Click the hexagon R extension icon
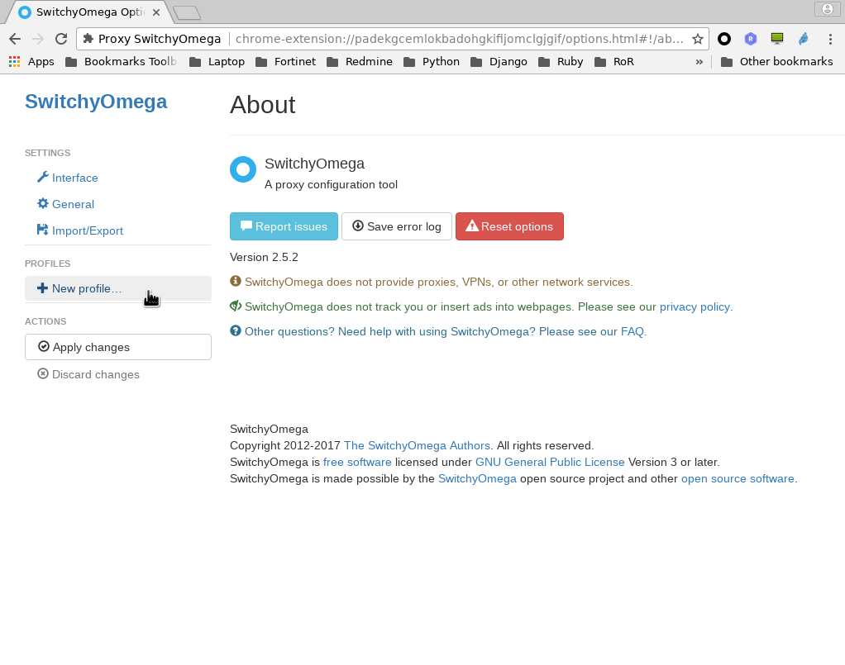The image size is (845, 665). tap(750, 39)
